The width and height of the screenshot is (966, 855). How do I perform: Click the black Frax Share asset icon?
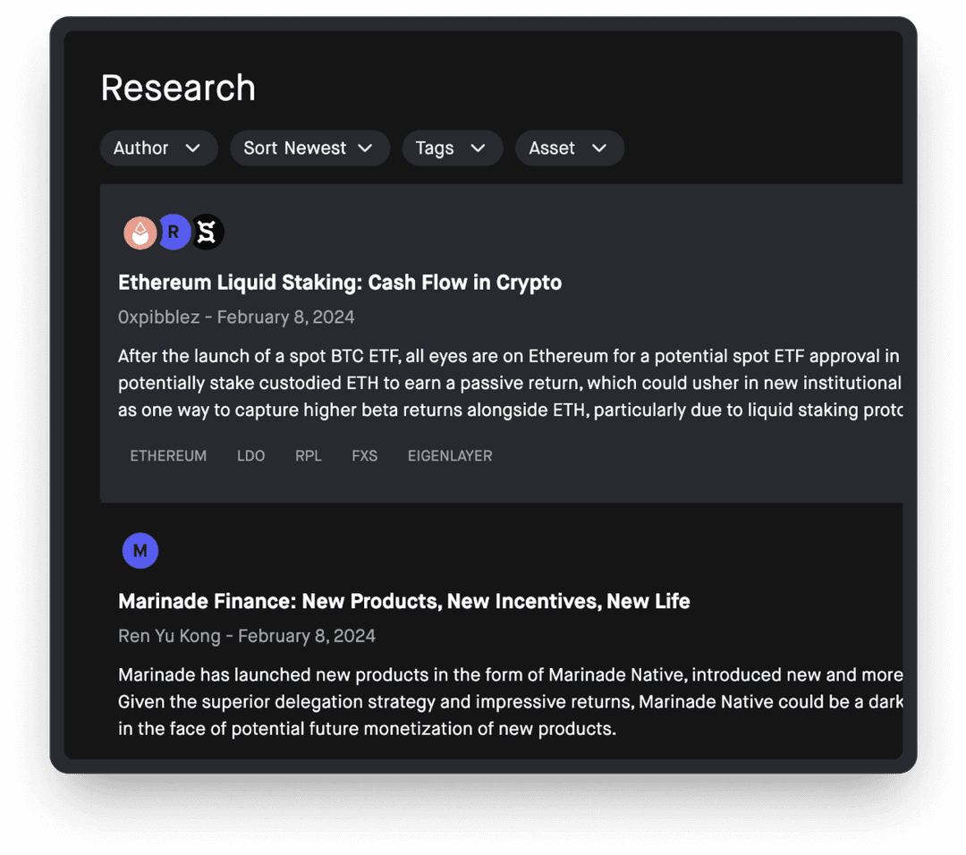(207, 232)
